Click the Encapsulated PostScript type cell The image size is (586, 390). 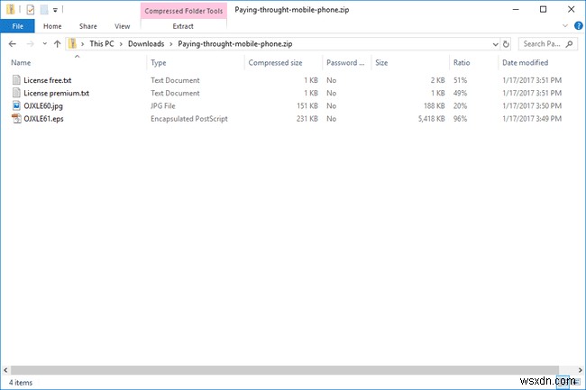click(x=189, y=119)
